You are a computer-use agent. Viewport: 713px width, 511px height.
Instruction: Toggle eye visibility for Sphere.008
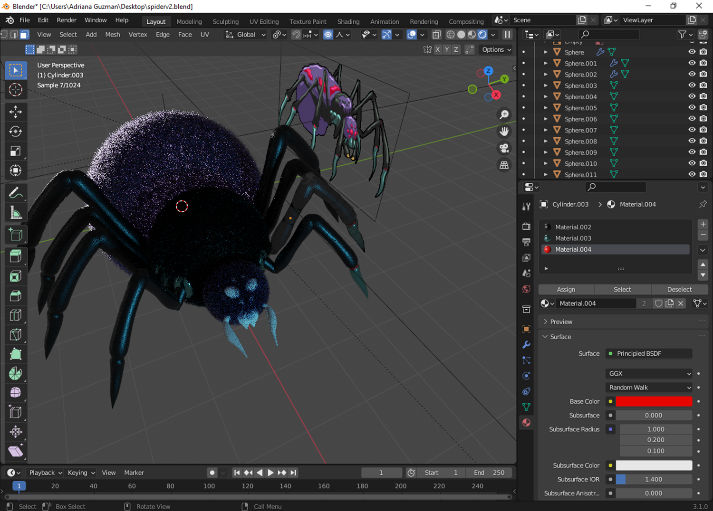coord(692,141)
